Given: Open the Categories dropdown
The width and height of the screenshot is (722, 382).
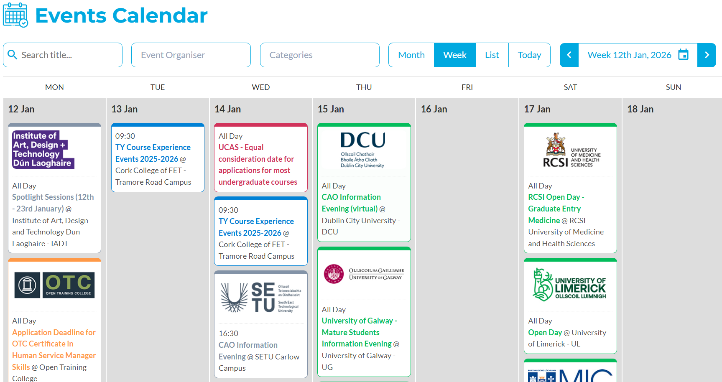Looking at the screenshot, I should tap(319, 55).
